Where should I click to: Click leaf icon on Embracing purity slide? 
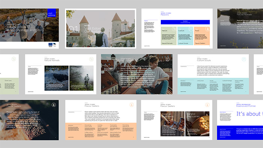tap(91, 59)
